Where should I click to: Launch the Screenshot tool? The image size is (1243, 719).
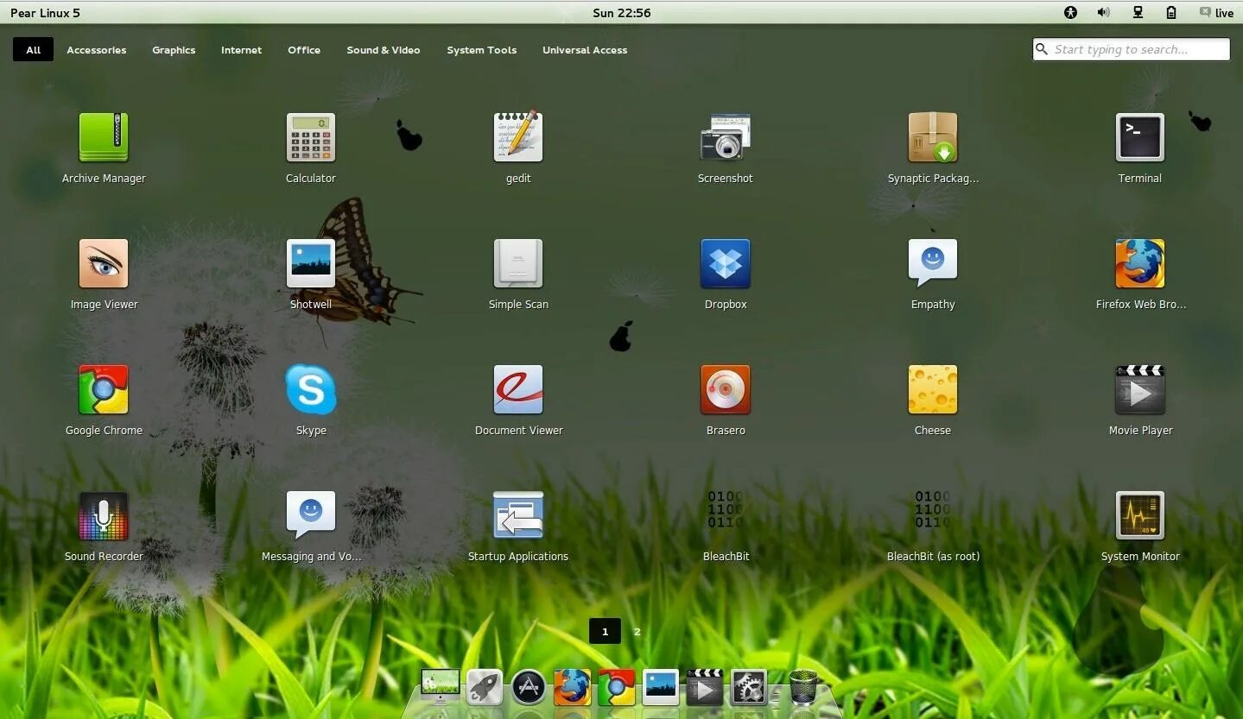pos(726,136)
